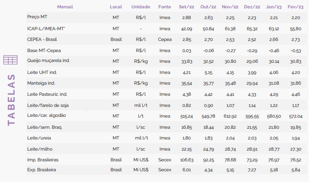Select the Leite/sem. Braq. row label
This screenshot has width=309, height=182.
(45, 128)
